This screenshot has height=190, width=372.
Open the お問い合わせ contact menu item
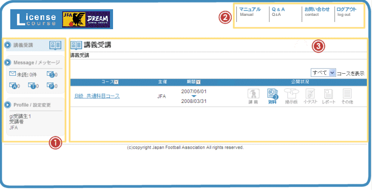click(x=317, y=12)
